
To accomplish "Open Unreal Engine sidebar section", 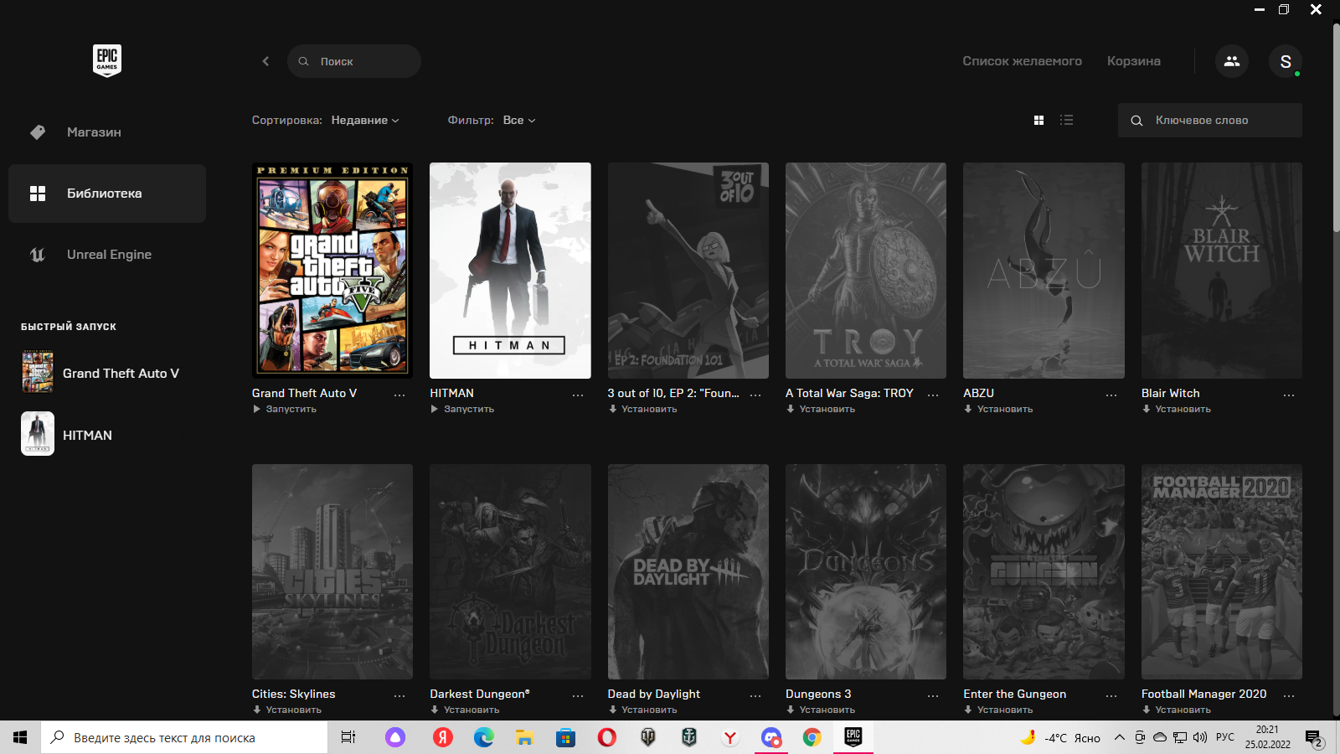I will tap(107, 255).
